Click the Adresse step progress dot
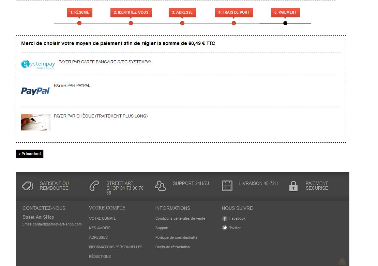378x266 pixels. (x=182, y=23)
